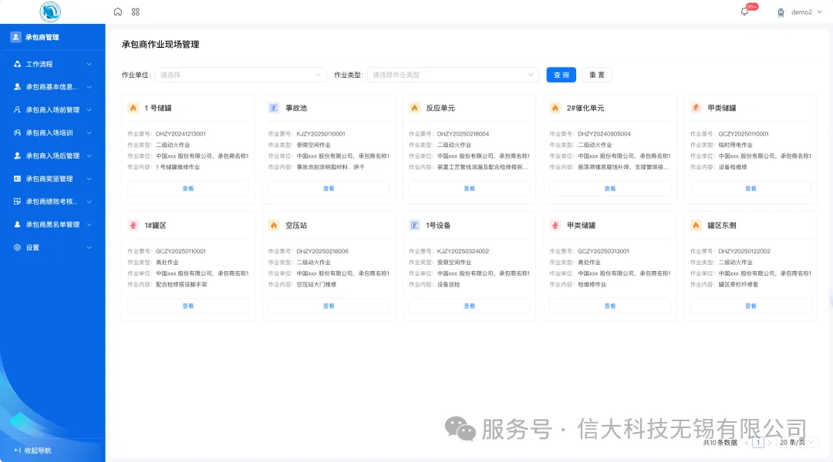Click the fire icon on 1号储罐 card

pyautogui.click(x=133, y=108)
